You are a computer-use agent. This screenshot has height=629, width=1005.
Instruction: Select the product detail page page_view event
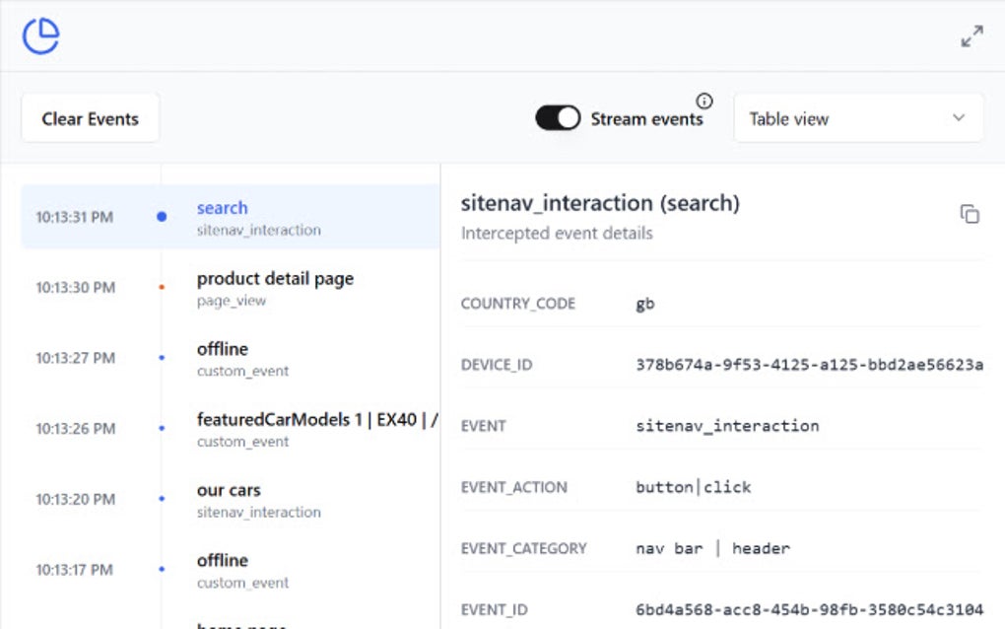pyautogui.click(x=276, y=288)
